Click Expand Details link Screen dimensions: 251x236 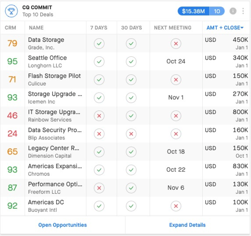pyautogui.click(x=187, y=225)
